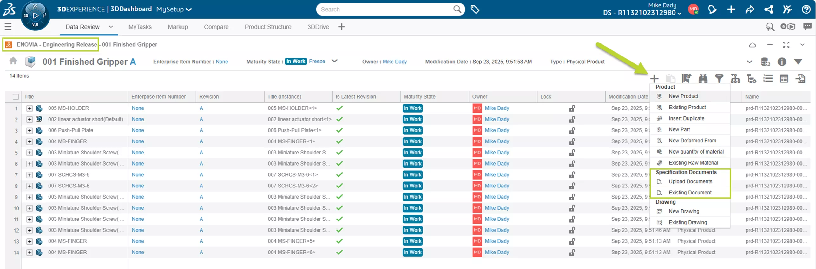
Task: Toggle lock for 005 MS-HOLDER row
Action: [572, 108]
